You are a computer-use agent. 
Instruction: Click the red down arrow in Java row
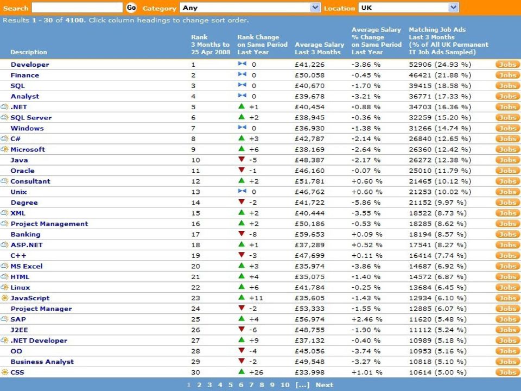coord(242,159)
